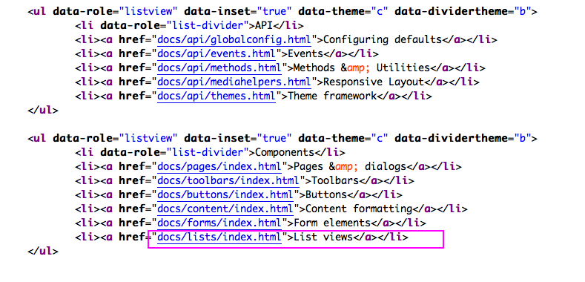The image size is (585, 282).
Task: Open the docs/pages/index.html link
Action: click(219, 166)
